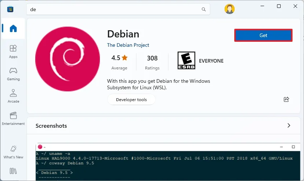Screen dimensions: 304x181
Task: Open the Debian terminal screenshot thumbnail
Action: (x=168, y=162)
